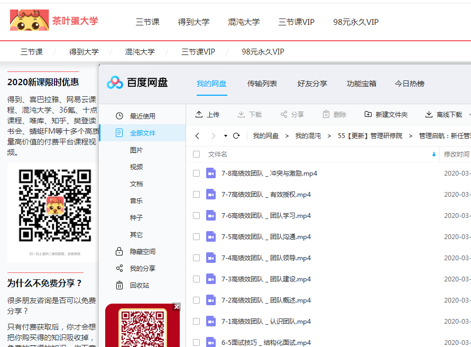The image size is (471, 347).
Task: Click the 隐藏空间 lock icon
Action: (119, 251)
